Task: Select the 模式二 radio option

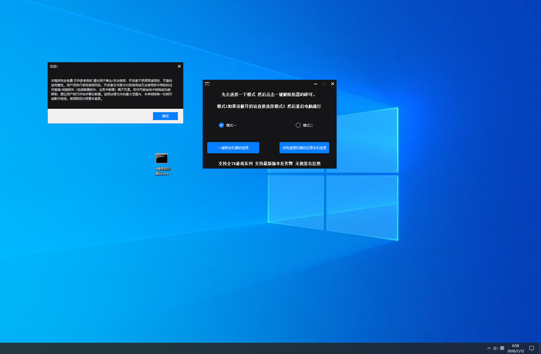Action: tap(298, 125)
